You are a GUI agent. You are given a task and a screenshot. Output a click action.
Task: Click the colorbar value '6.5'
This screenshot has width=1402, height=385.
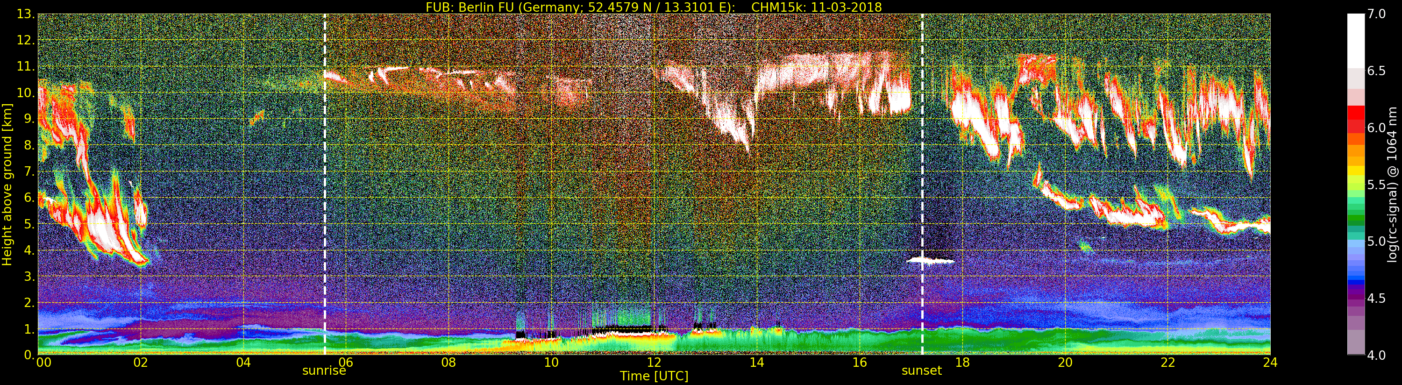[1376, 71]
